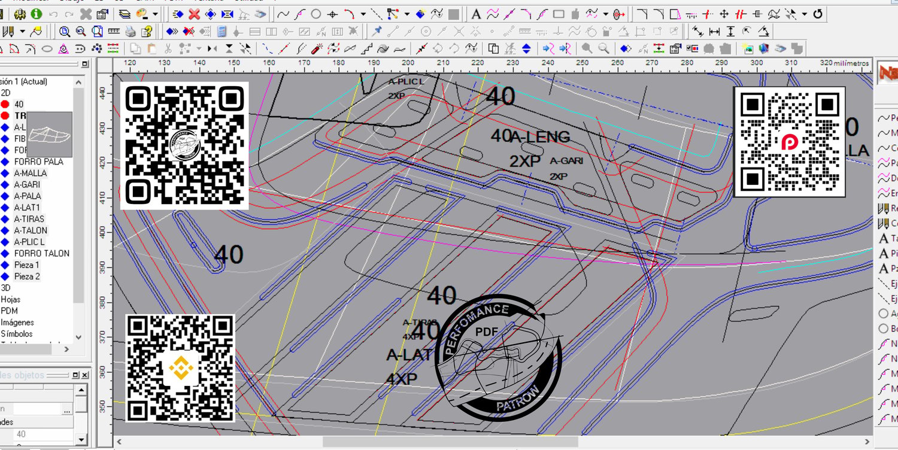Toggle blue diamond beside Pieza 2
898x450 pixels.
click(5, 276)
